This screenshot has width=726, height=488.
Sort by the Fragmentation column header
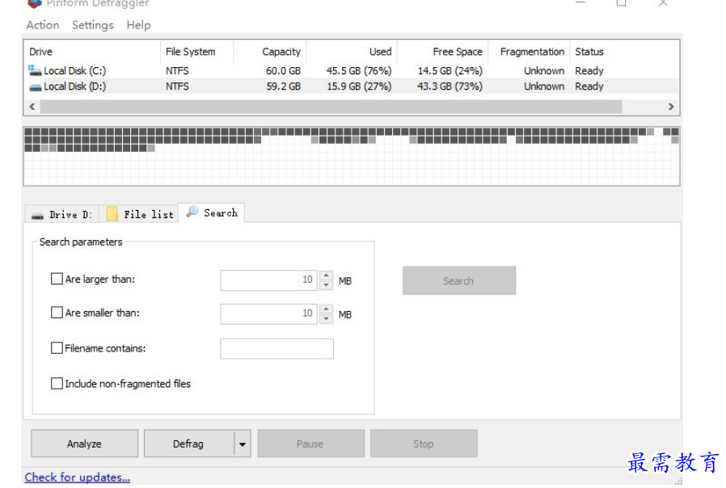click(529, 52)
